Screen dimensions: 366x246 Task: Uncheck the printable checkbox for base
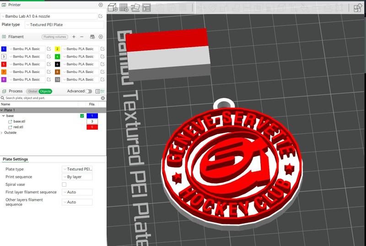(82, 116)
